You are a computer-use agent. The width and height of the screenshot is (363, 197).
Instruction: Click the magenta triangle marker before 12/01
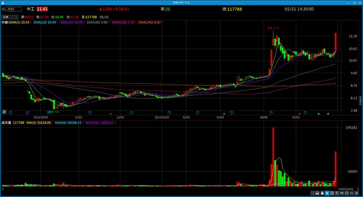click(111, 113)
